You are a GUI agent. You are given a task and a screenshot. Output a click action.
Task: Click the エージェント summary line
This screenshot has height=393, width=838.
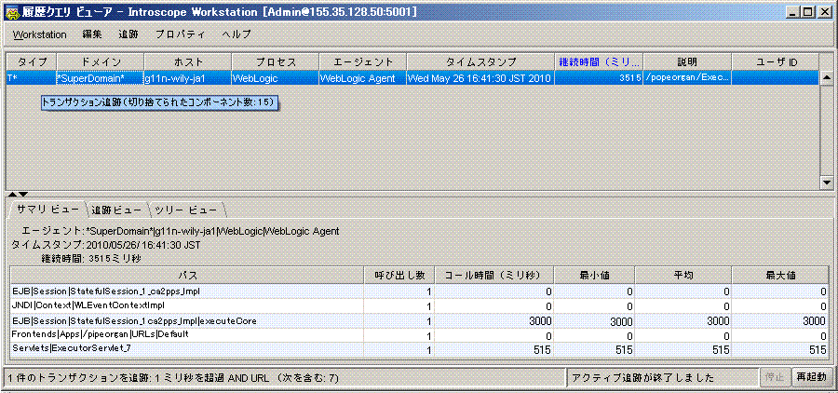coord(180,232)
